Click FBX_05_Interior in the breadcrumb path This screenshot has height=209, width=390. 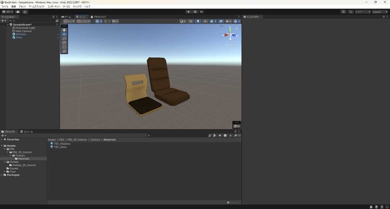click(78, 140)
